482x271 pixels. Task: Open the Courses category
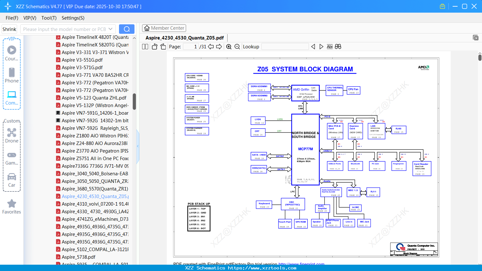tap(12, 53)
